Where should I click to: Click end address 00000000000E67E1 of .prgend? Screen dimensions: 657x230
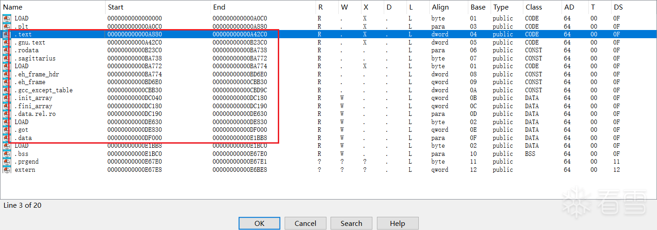240,161
